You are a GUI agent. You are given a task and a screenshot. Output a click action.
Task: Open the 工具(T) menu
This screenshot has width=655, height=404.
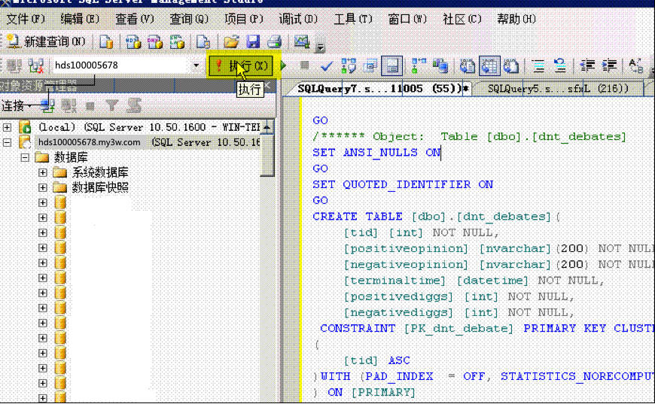(353, 20)
